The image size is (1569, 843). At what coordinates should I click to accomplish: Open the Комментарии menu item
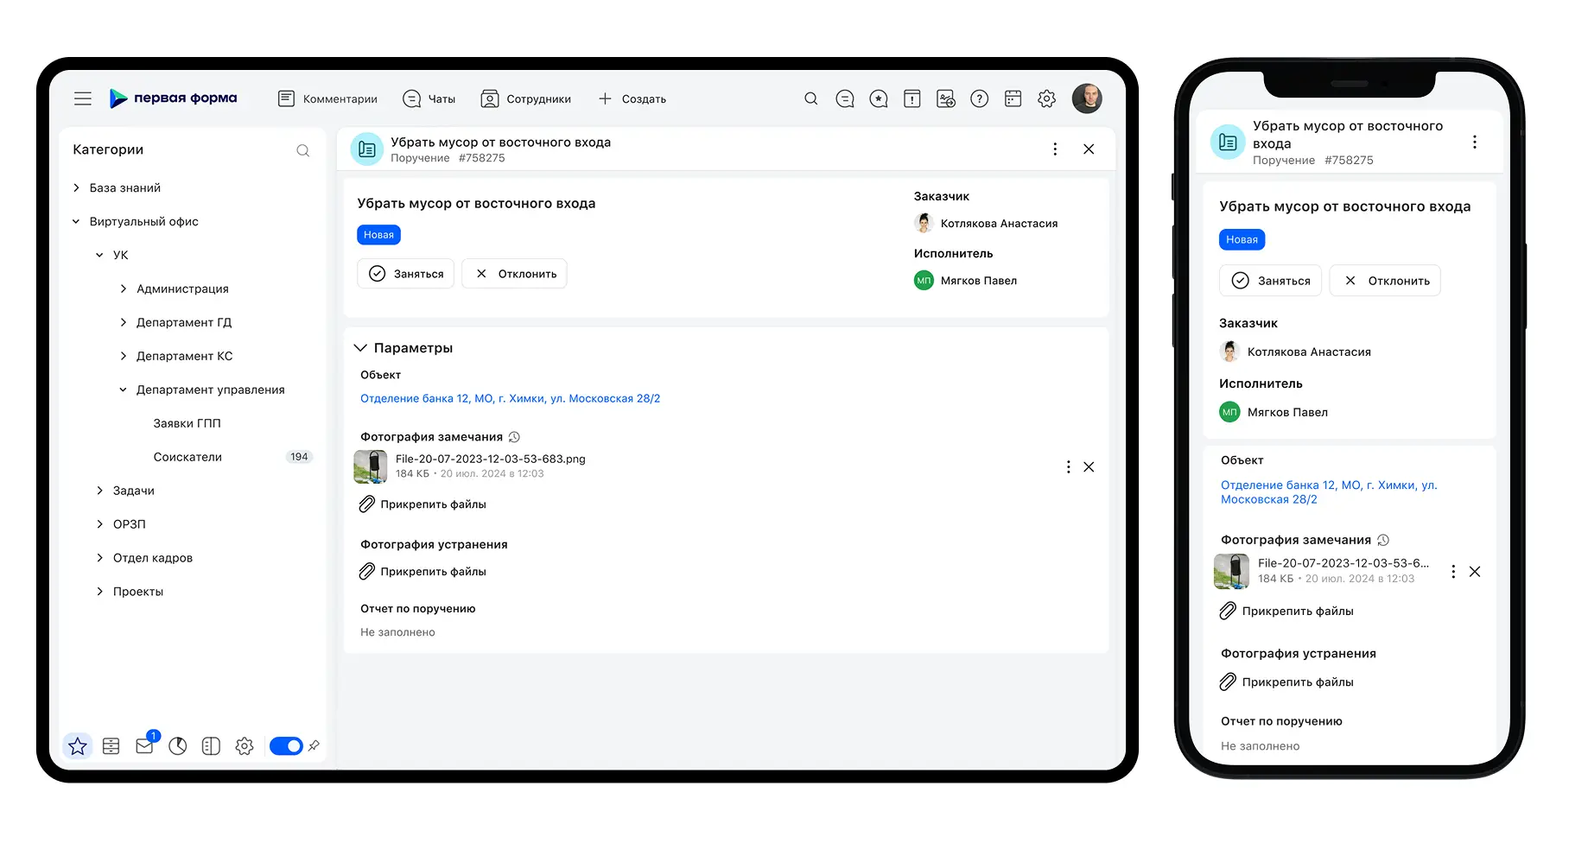[x=327, y=98]
